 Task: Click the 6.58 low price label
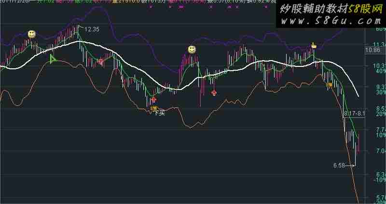(340, 166)
